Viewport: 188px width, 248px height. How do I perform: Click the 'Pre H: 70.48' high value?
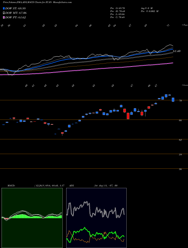point(117,11)
